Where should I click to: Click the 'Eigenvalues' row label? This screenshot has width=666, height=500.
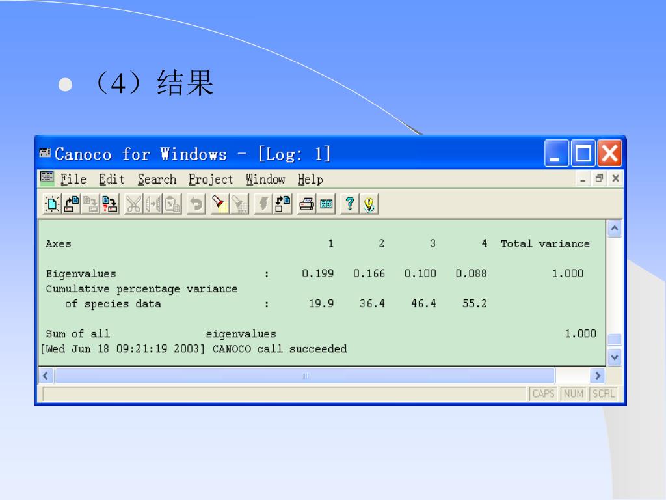click(x=81, y=274)
